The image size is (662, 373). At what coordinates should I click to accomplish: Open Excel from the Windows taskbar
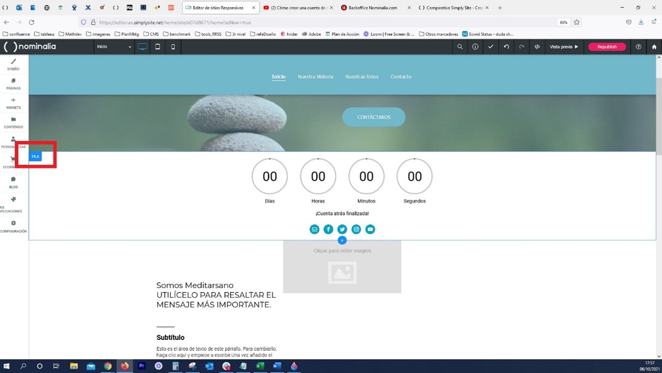point(260,366)
